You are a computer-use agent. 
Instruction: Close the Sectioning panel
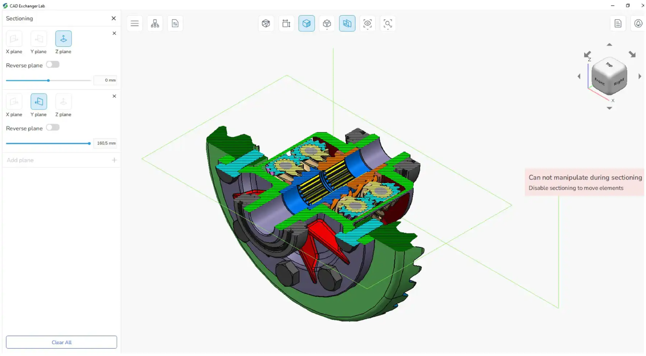pos(114,18)
